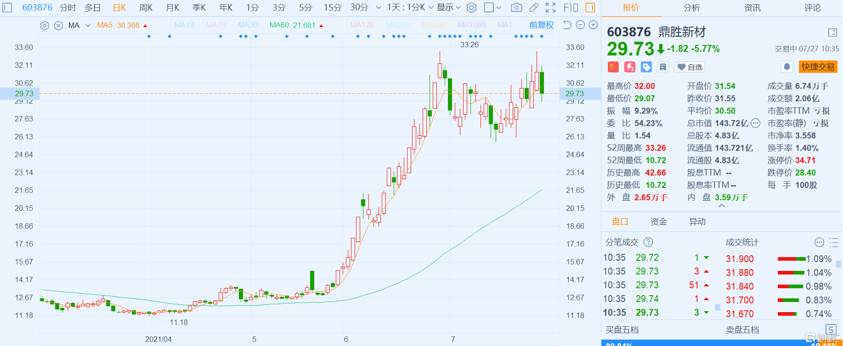Collapse the quote details panel chevron

coord(722,206)
